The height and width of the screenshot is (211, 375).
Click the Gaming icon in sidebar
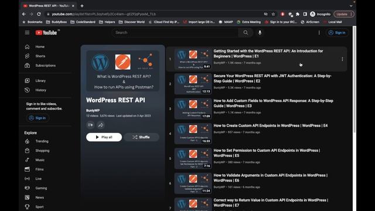coord(28,188)
